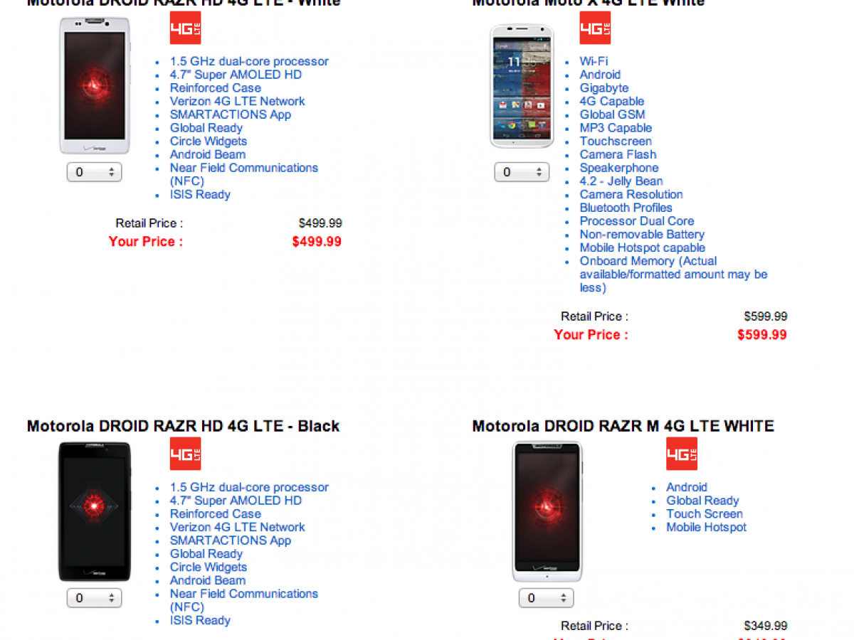Click first Verizon 4G LTE Network link
The width and height of the screenshot is (854, 640).
pyautogui.click(x=237, y=101)
